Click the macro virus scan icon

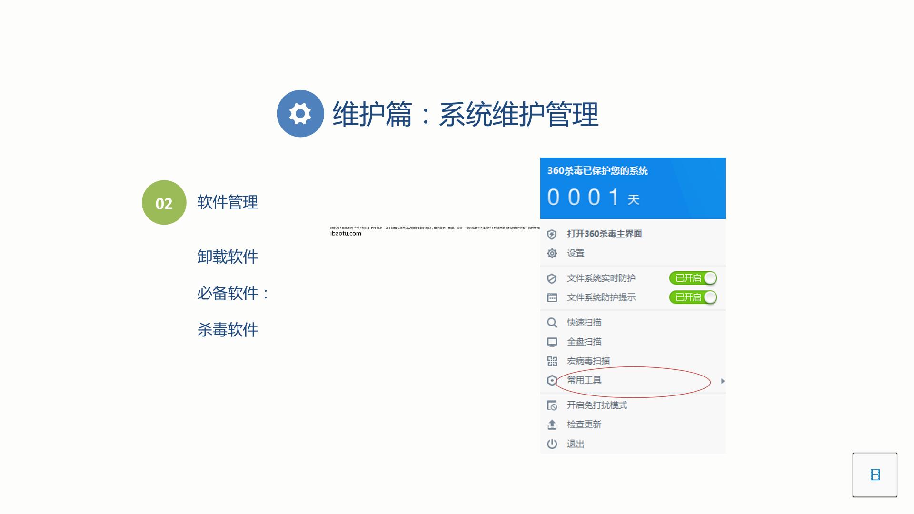click(552, 361)
